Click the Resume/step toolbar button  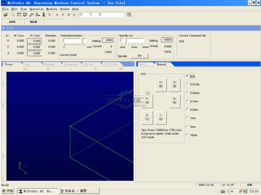click(74, 15)
